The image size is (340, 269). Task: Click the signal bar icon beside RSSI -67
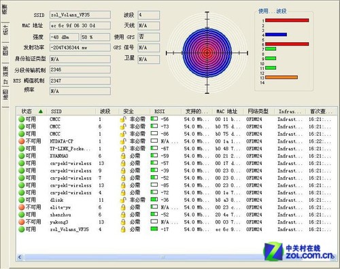tap(154, 148)
